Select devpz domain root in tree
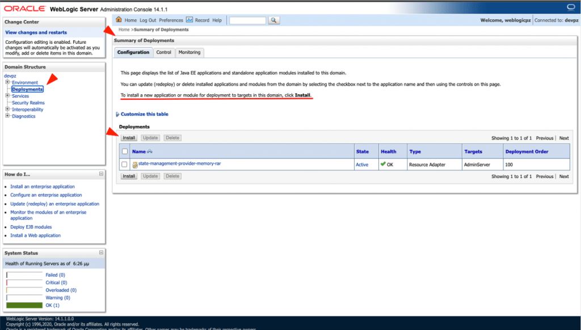Viewport: 581px width, 330px height. pos(10,76)
